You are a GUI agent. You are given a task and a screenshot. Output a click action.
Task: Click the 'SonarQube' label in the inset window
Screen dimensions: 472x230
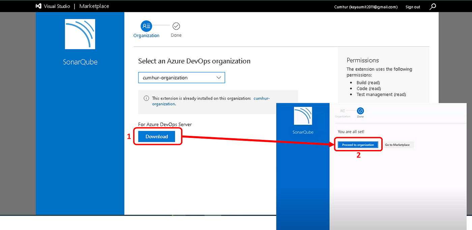[303, 132]
